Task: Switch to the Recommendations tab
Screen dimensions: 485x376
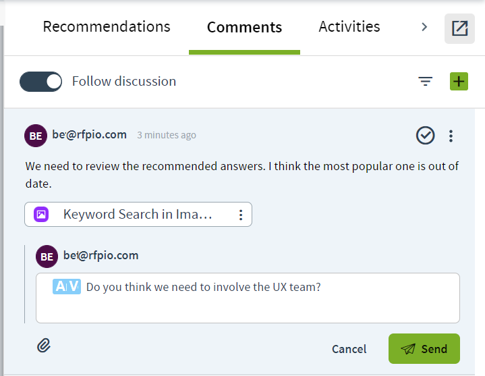Action: [107, 26]
